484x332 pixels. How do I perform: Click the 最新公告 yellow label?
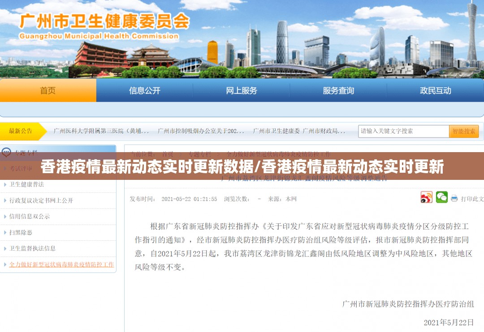(21, 131)
